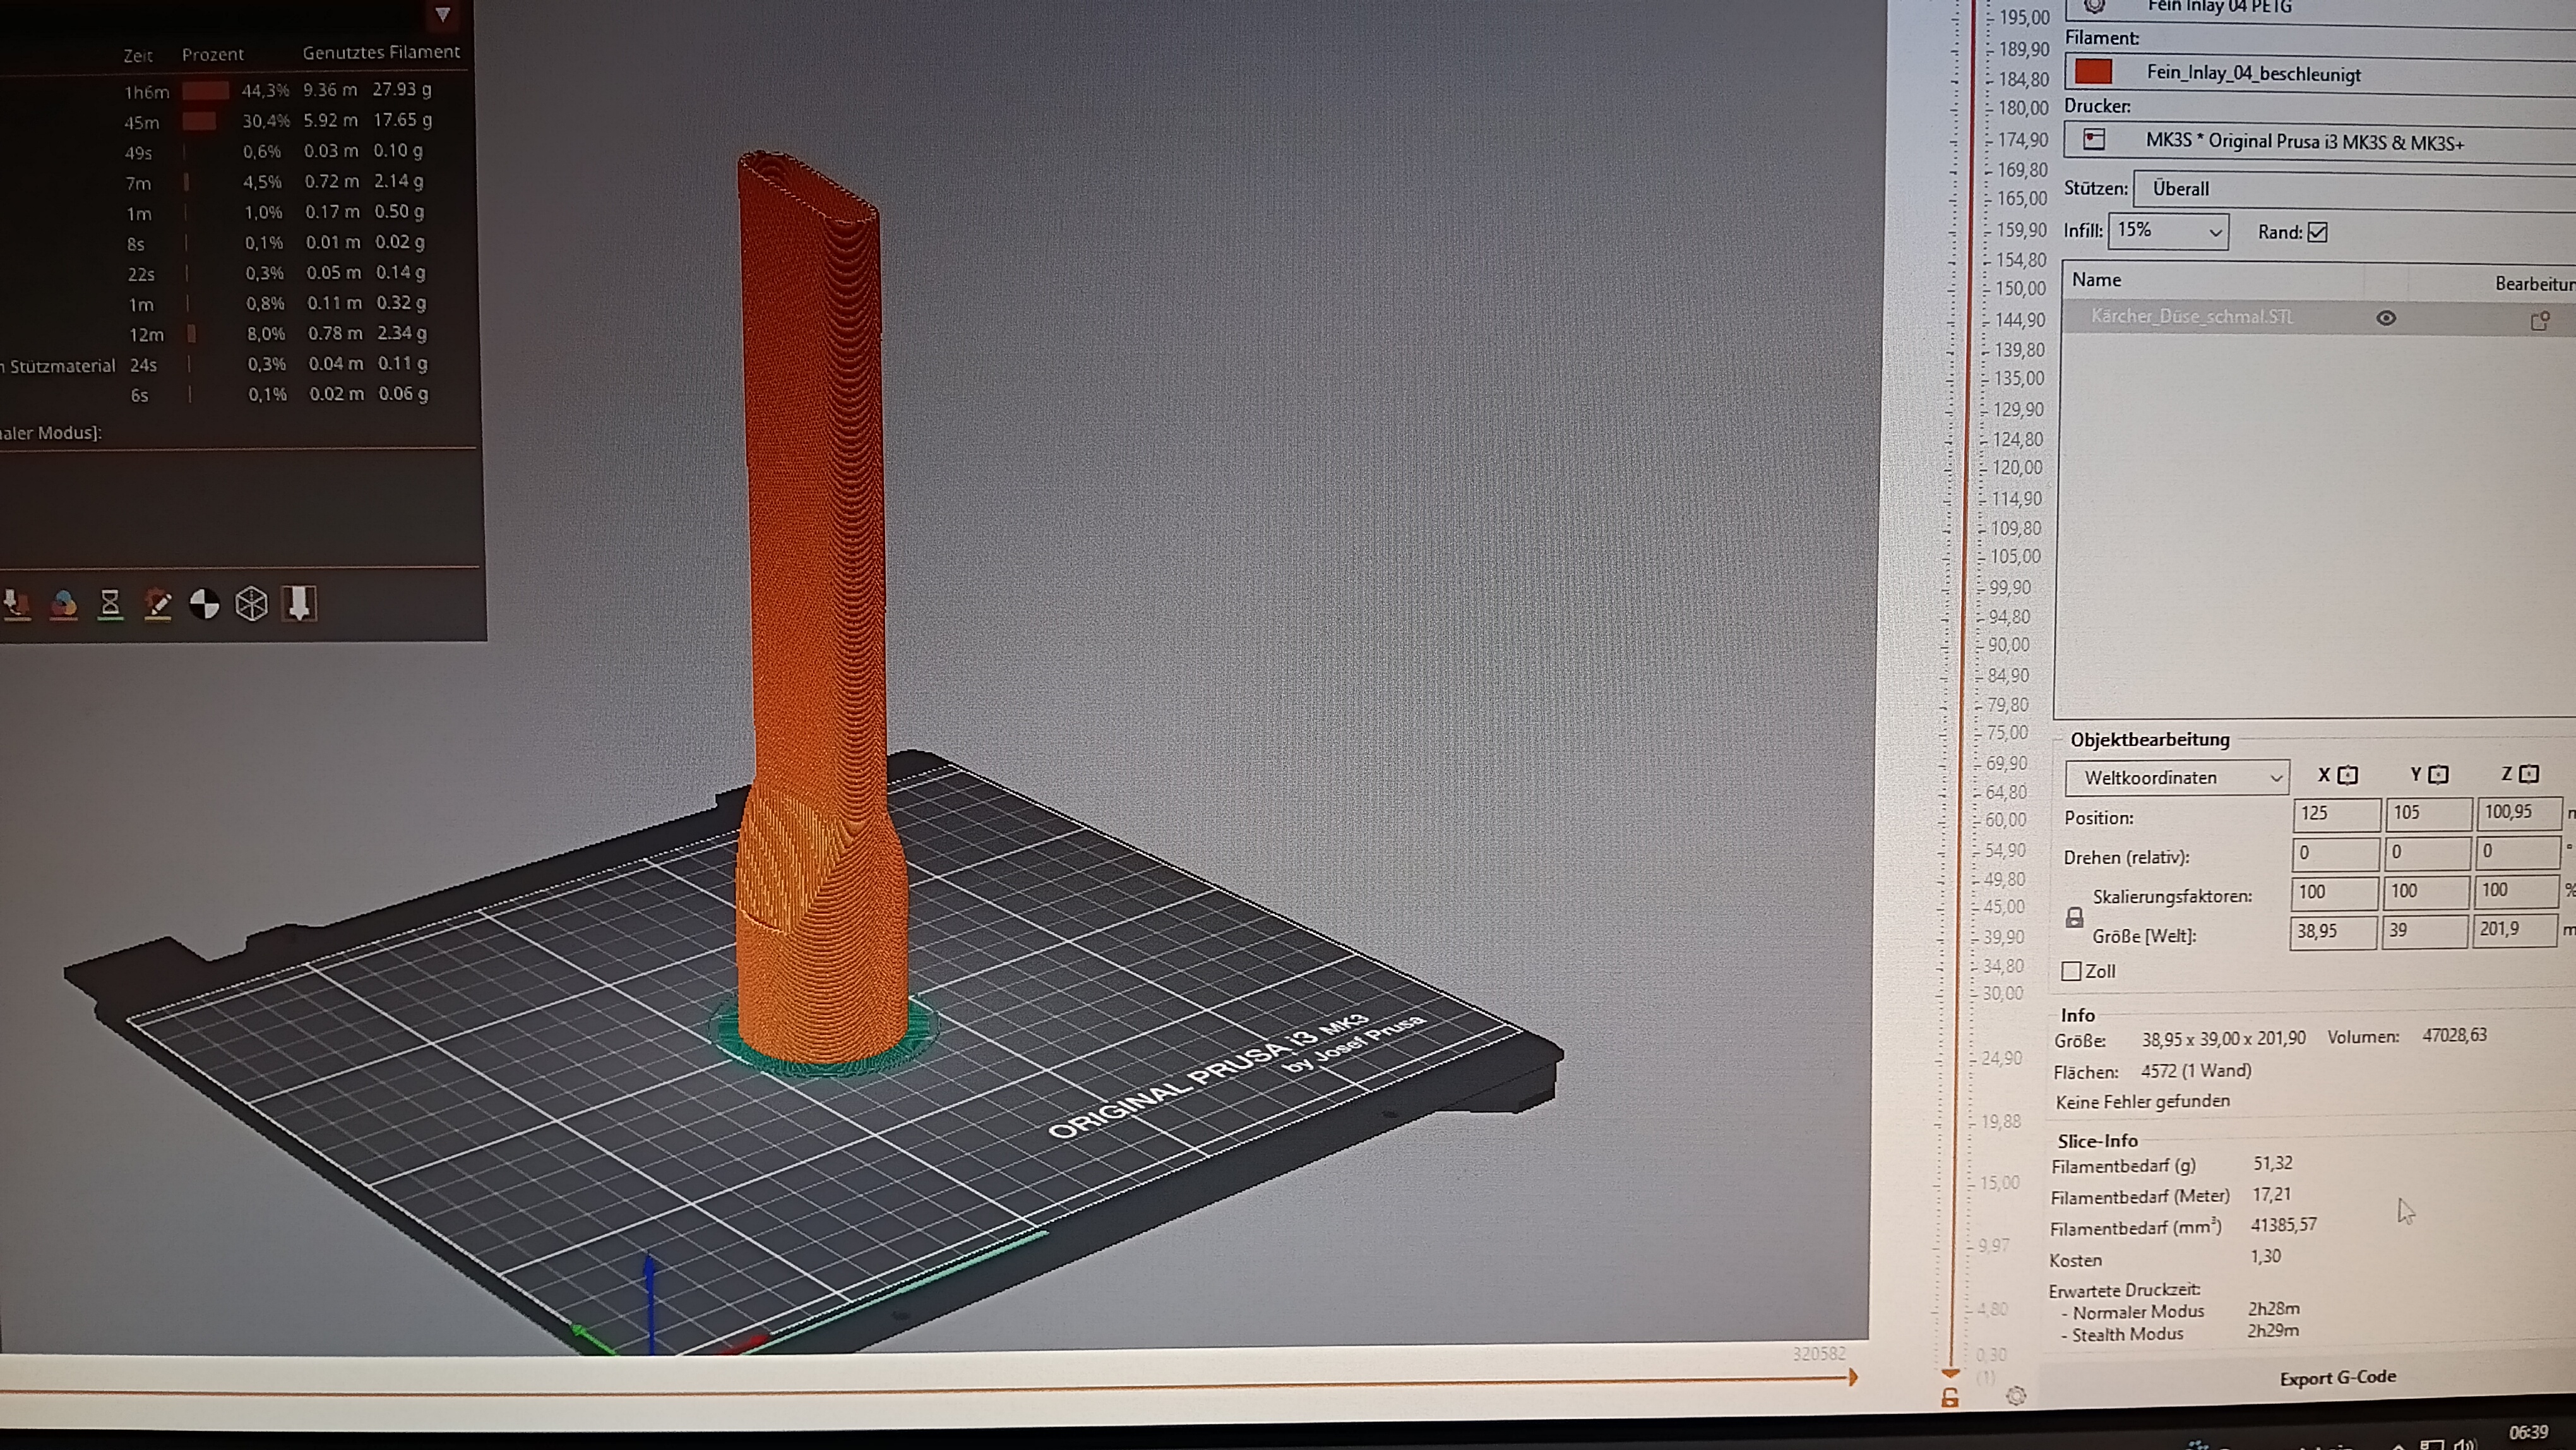Open layer slider settings gear
Viewport: 2576px width, 1450px height.
pyautogui.click(x=2016, y=1396)
